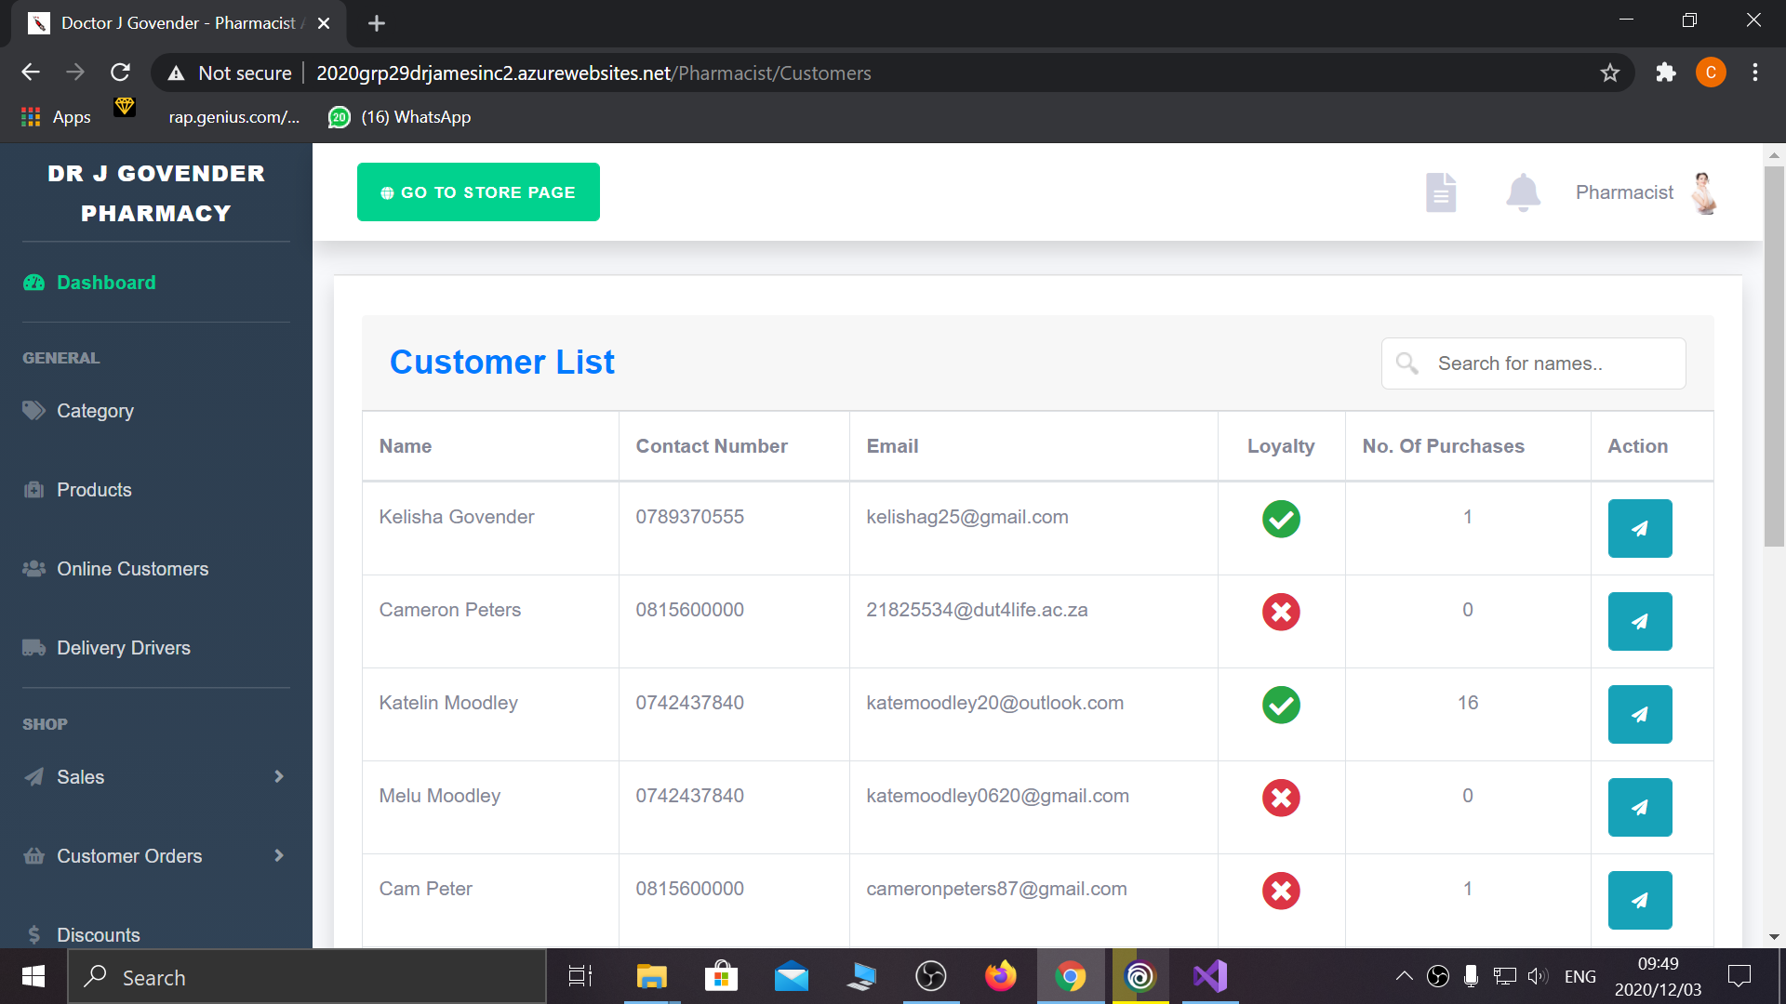Open Chrome extensions puzzle icon
Image resolution: width=1786 pixels, height=1004 pixels.
point(1665,73)
